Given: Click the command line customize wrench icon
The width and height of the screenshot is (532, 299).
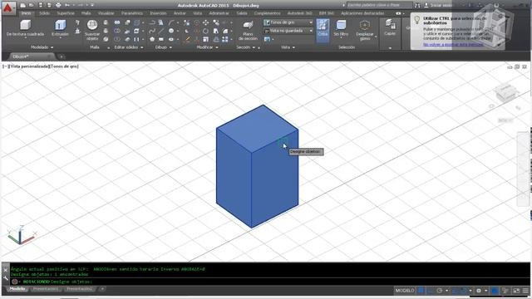Looking at the screenshot, I should [6, 278].
